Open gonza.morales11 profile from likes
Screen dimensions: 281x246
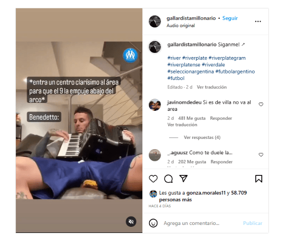pyautogui.click(x=206, y=193)
